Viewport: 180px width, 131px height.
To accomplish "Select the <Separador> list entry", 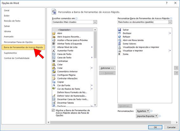I will (73, 30).
